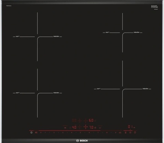Tap the main power on/off symbol
This screenshot has width=164, height=143.
coord(31,132)
